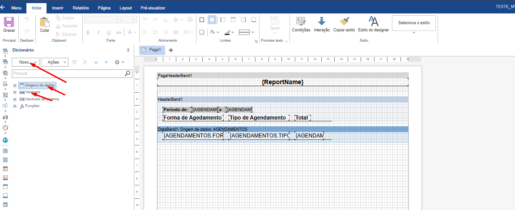
Task: Switch to the Pré-visualizar tab
Action: pyautogui.click(x=153, y=8)
